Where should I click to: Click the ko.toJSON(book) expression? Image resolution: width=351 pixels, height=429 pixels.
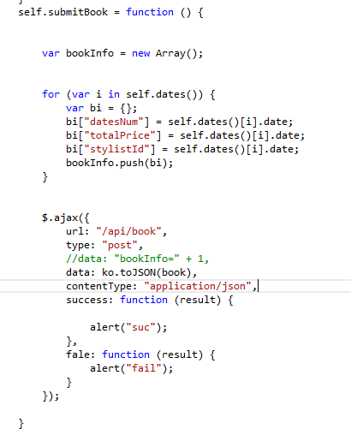pyautogui.click(x=146, y=272)
